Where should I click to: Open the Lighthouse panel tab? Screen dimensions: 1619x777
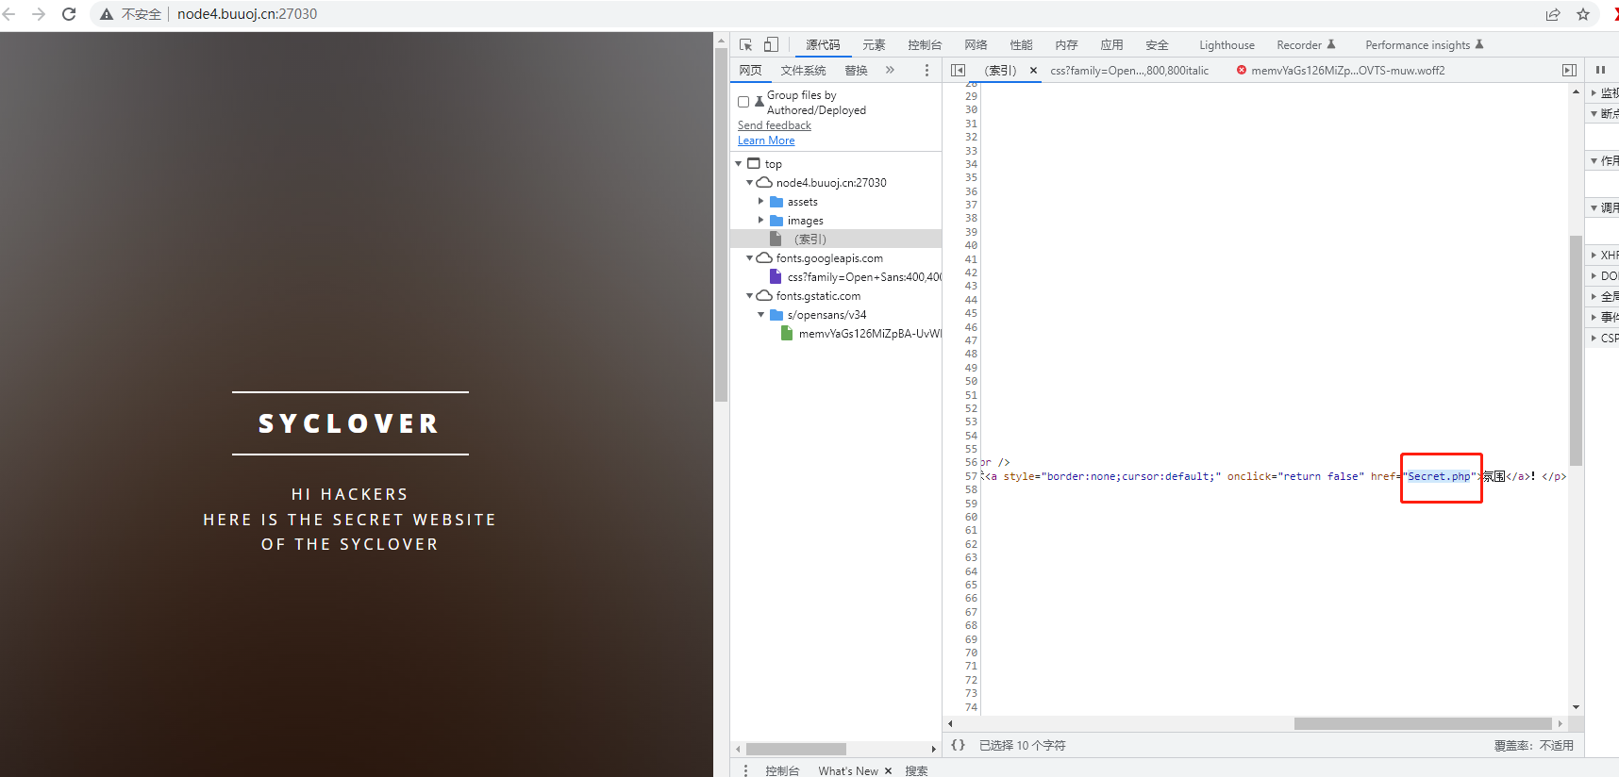click(x=1227, y=44)
